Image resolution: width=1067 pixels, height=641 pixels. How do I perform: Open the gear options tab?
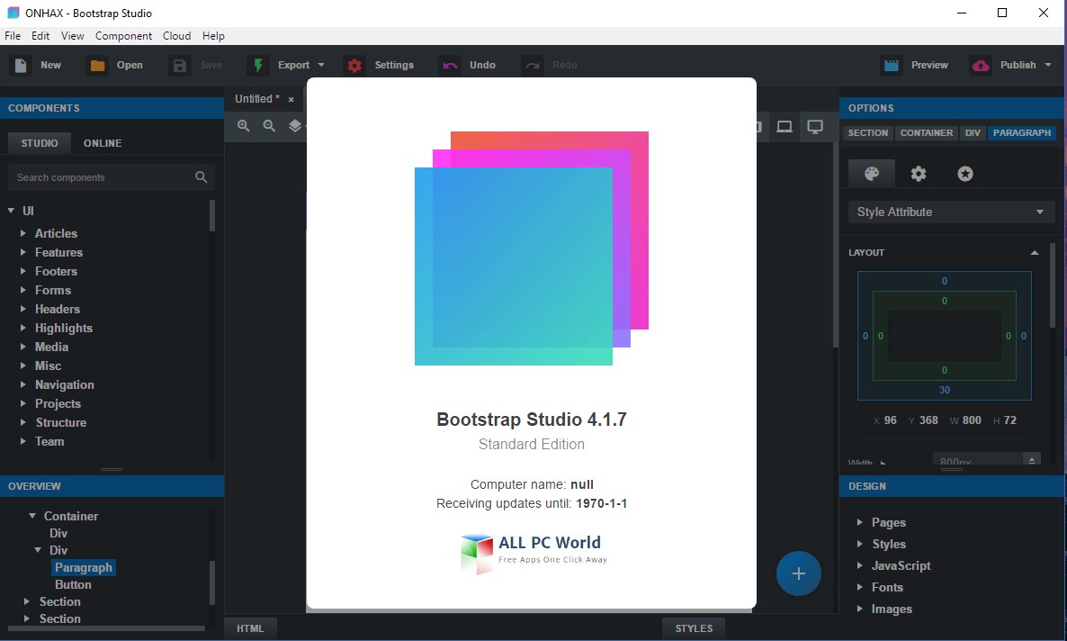919,174
